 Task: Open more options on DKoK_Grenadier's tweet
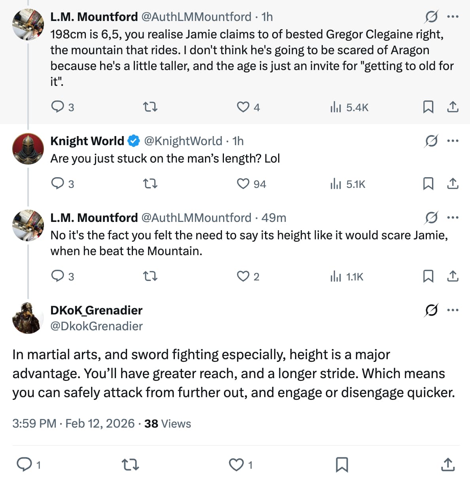(x=453, y=310)
